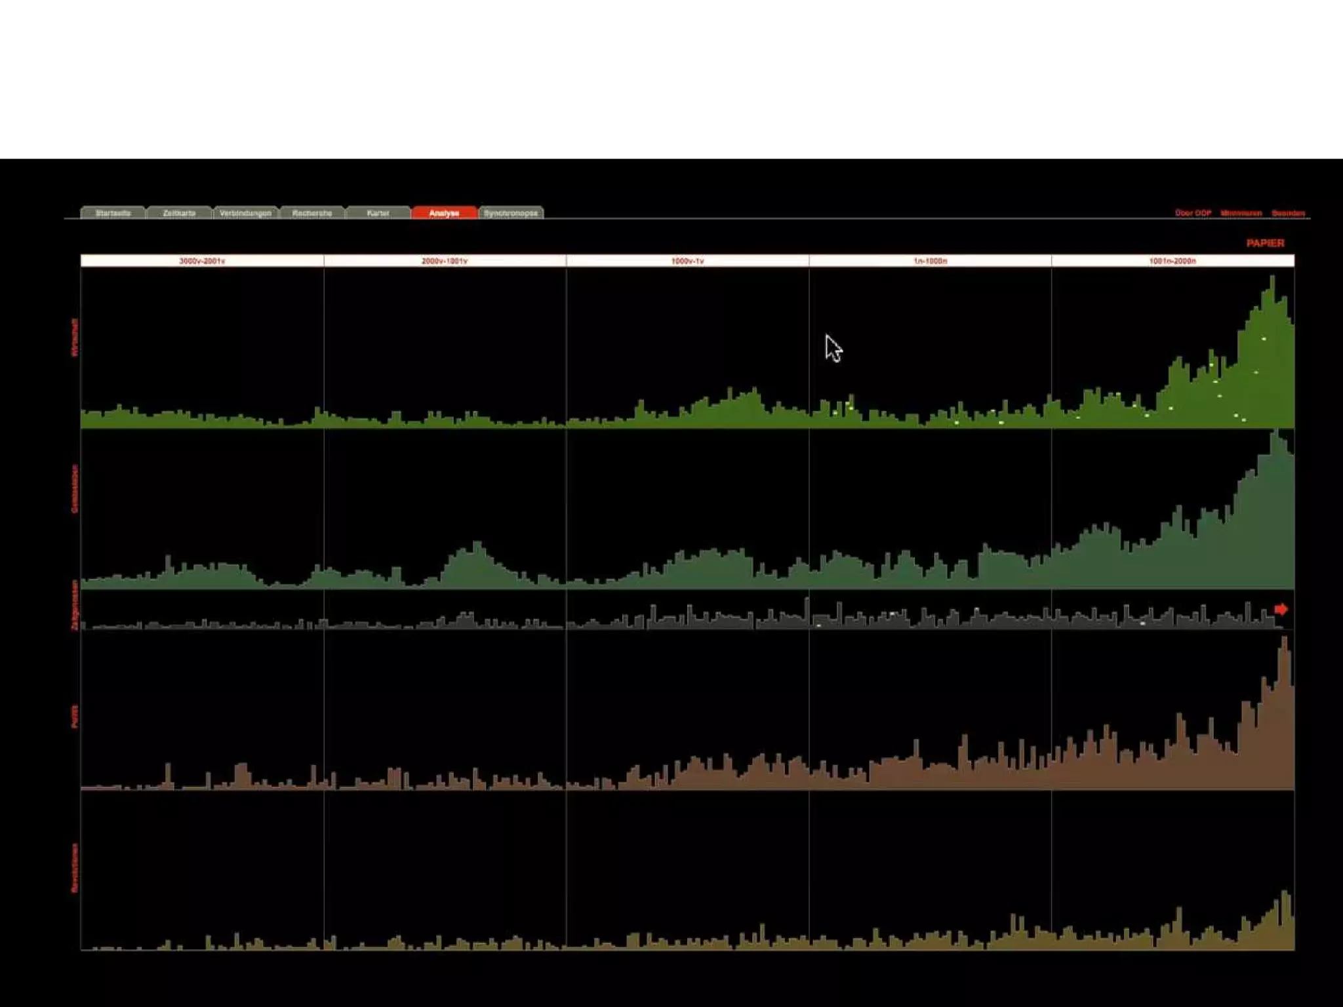Click the red arrow in the Zeitgenossen row

(x=1280, y=610)
